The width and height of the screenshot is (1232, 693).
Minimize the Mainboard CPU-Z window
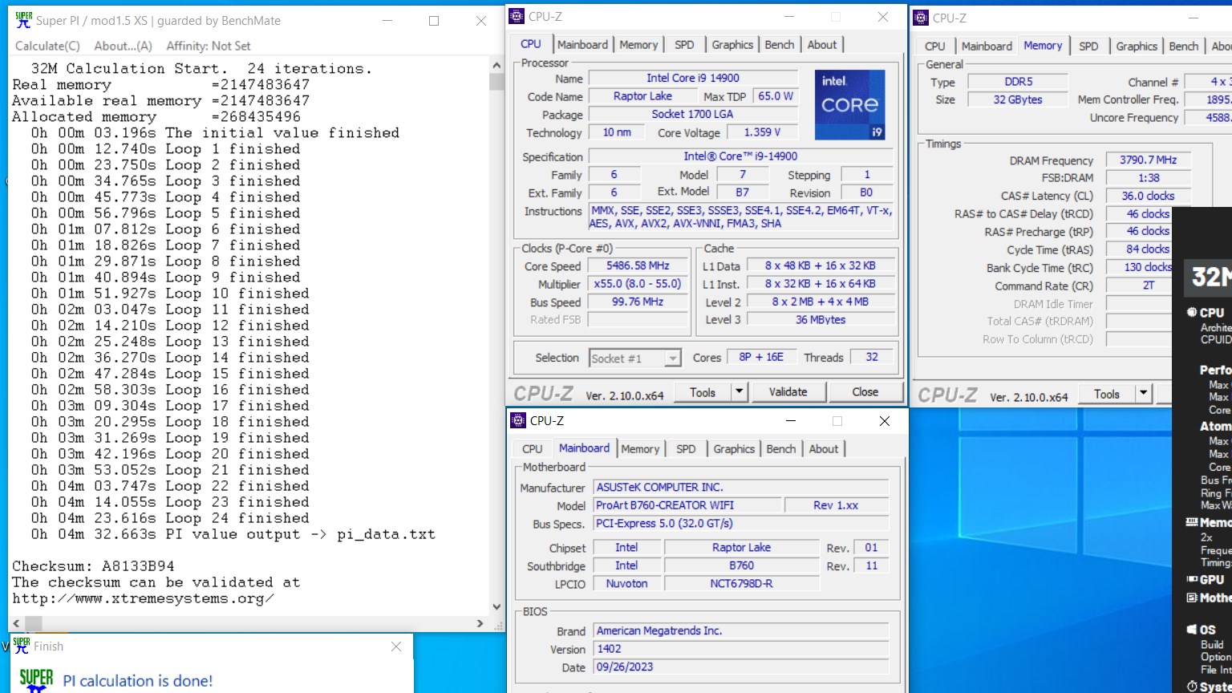(791, 420)
